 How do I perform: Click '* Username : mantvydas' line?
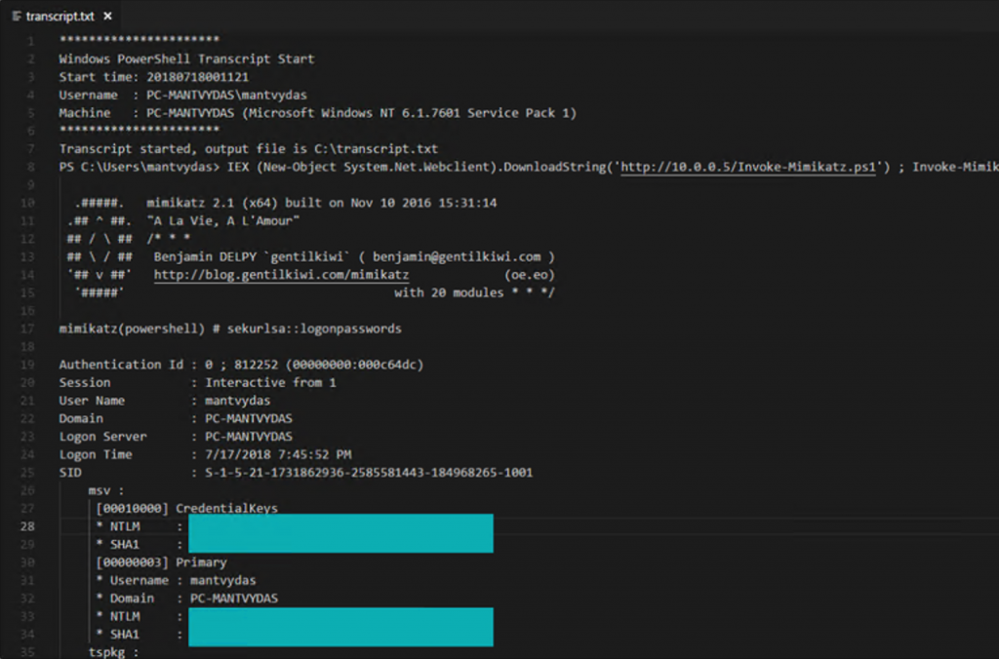point(176,581)
